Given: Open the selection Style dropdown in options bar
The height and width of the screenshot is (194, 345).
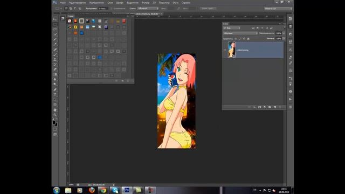Looking at the screenshot, I should coord(148,9).
